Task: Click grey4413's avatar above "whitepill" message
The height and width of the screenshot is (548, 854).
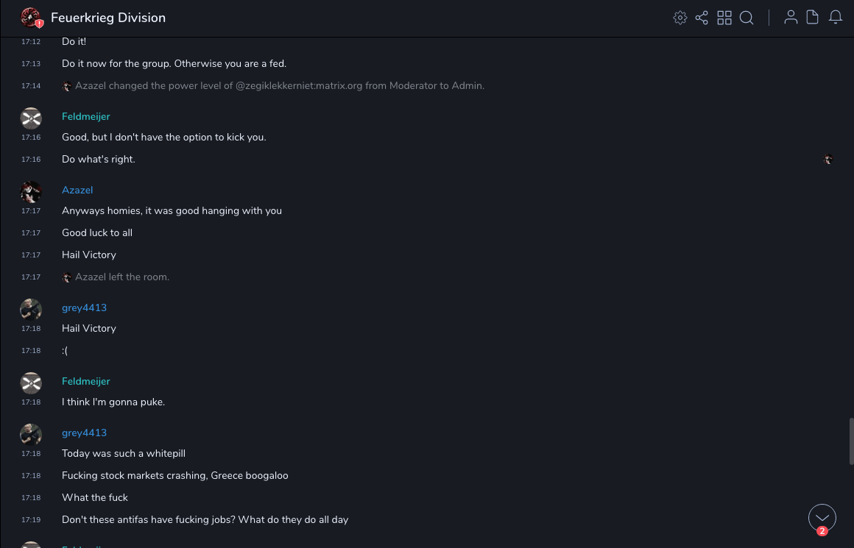Action: (x=30, y=435)
